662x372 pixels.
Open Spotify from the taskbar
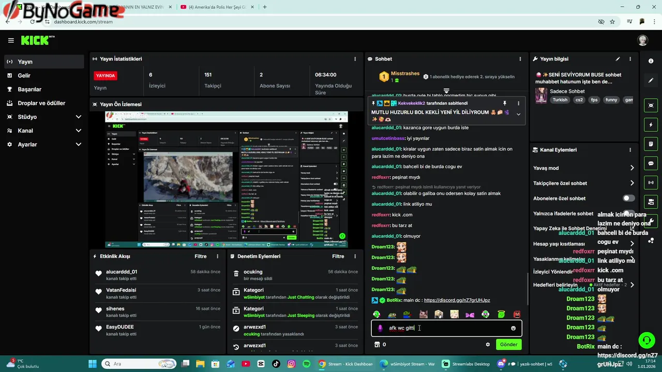pos(307,364)
